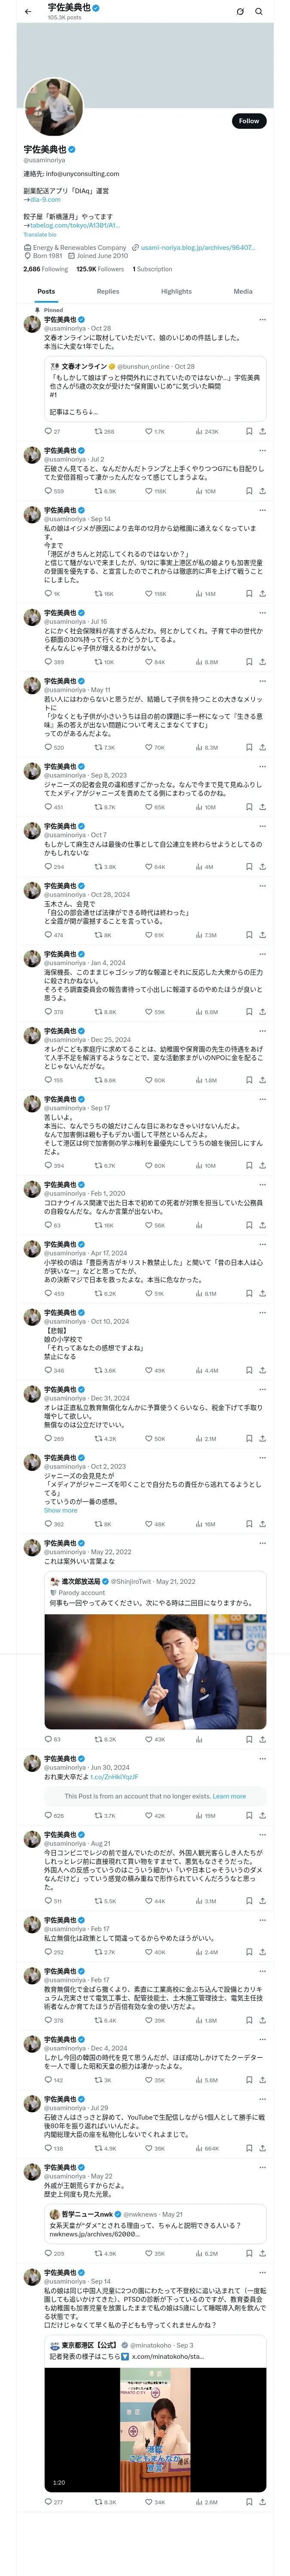Expand "Show more" on the Oct 2, 2023 post
290x2576 pixels.
(x=60, y=1511)
